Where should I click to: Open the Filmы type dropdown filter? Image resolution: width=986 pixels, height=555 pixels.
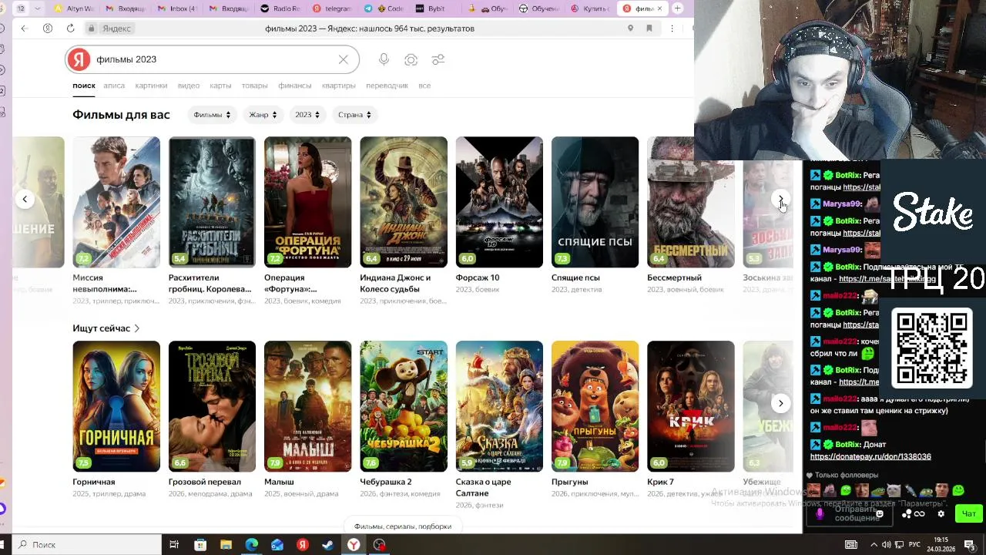click(x=212, y=115)
